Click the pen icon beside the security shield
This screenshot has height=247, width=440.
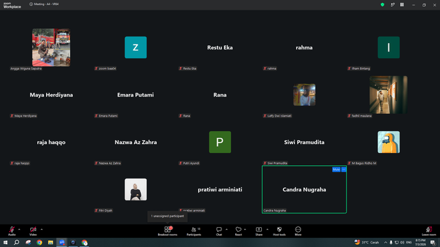click(393, 5)
